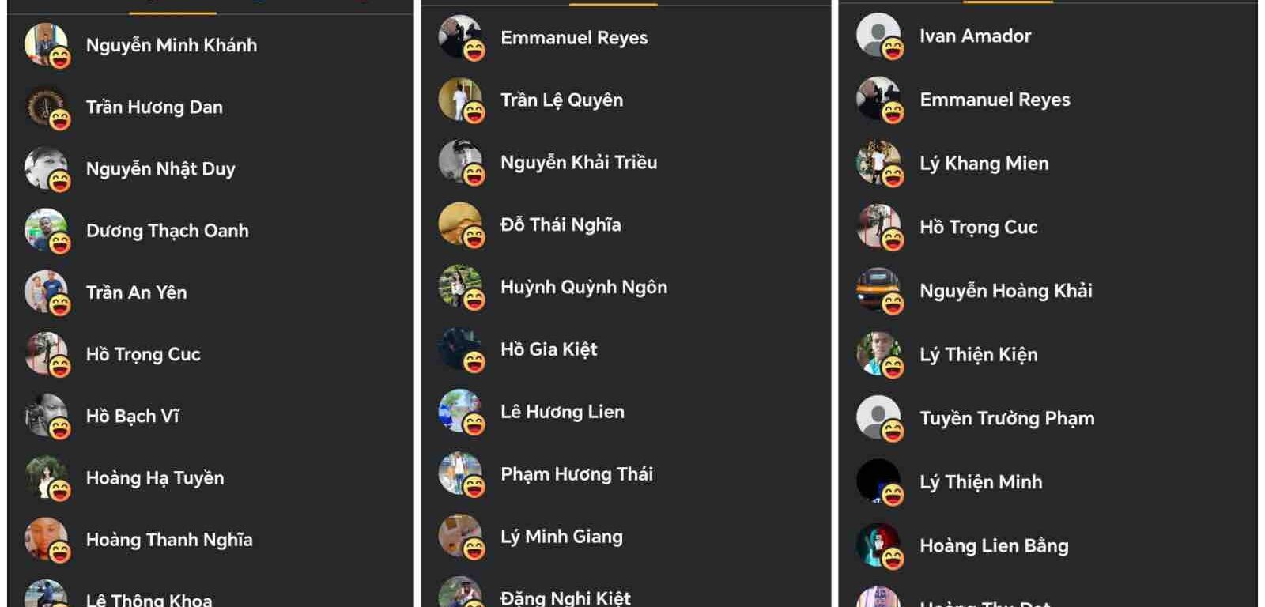Select the name Emmanuel Reyes in the middle list
Viewport: 1265px width, 607px height.
[574, 37]
